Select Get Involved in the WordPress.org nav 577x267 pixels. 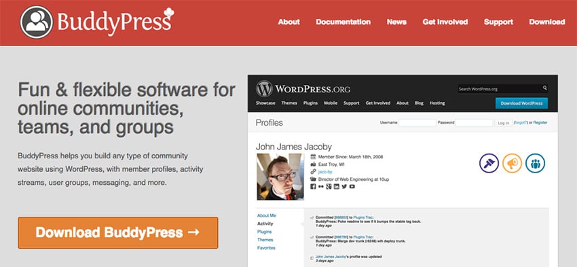tap(378, 103)
